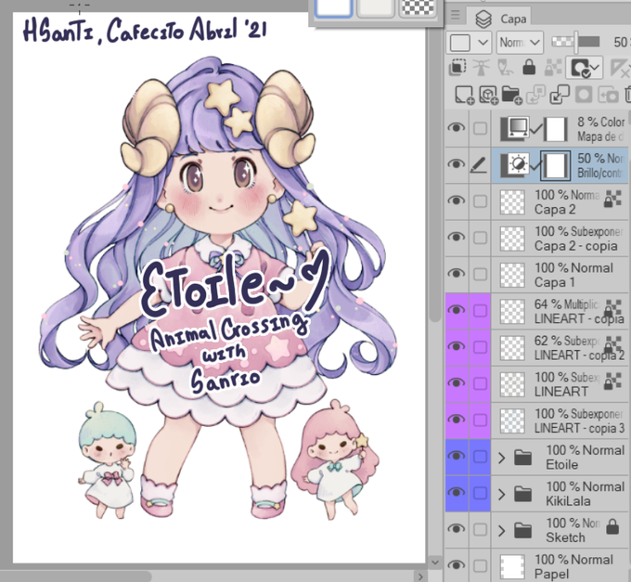Open the blending mode dropdown showing Normal
The width and height of the screenshot is (631, 582).
[x=520, y=43]
